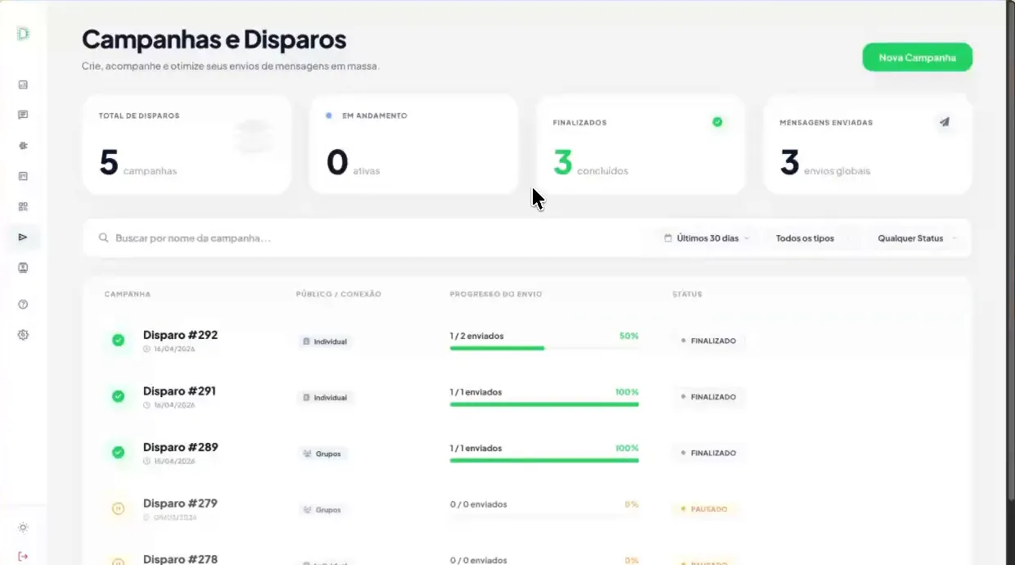Click the green D logo in sidebar

coord(23,33)
